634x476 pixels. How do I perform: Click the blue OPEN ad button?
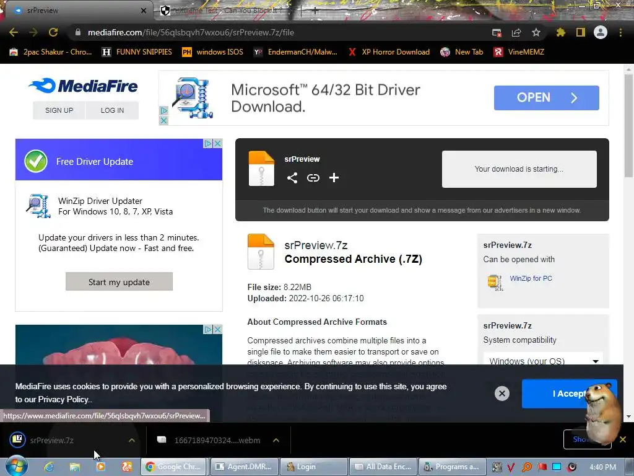coord(546,97)
